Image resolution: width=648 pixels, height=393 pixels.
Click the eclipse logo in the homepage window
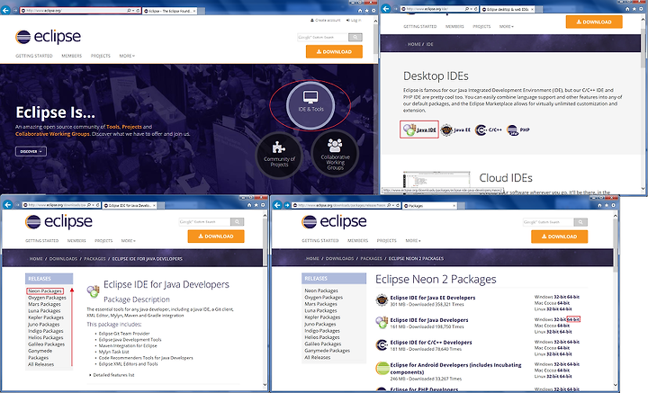[49, 37]
